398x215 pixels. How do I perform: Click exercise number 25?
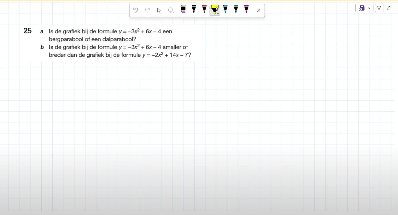pyautogui.click(x=27, y=31)
